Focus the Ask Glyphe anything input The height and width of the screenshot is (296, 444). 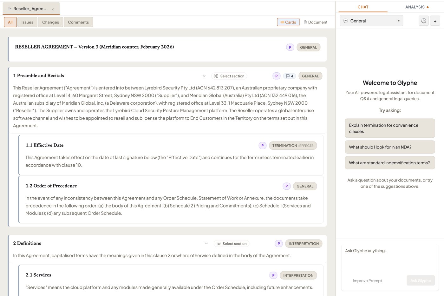pos(390,257)
